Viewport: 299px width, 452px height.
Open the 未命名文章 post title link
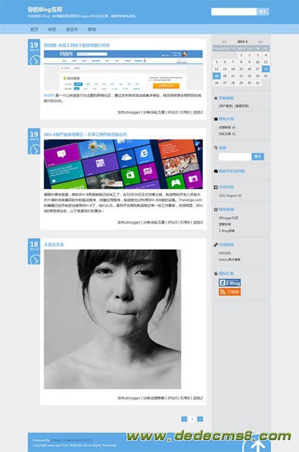54,244
